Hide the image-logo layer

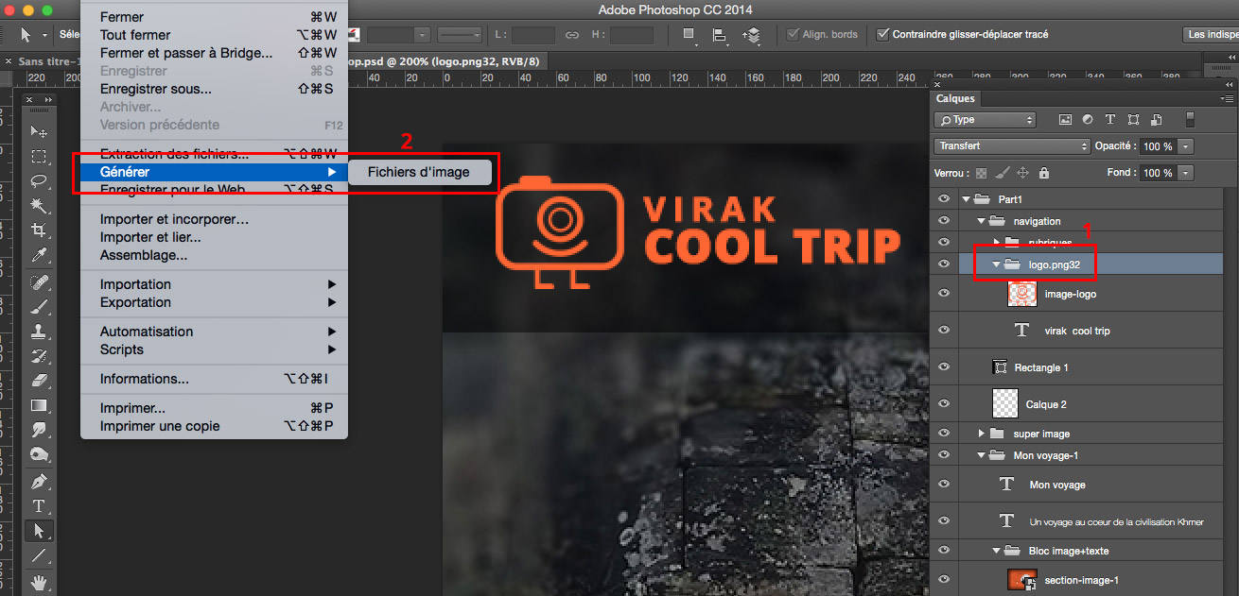click(943, 294)
